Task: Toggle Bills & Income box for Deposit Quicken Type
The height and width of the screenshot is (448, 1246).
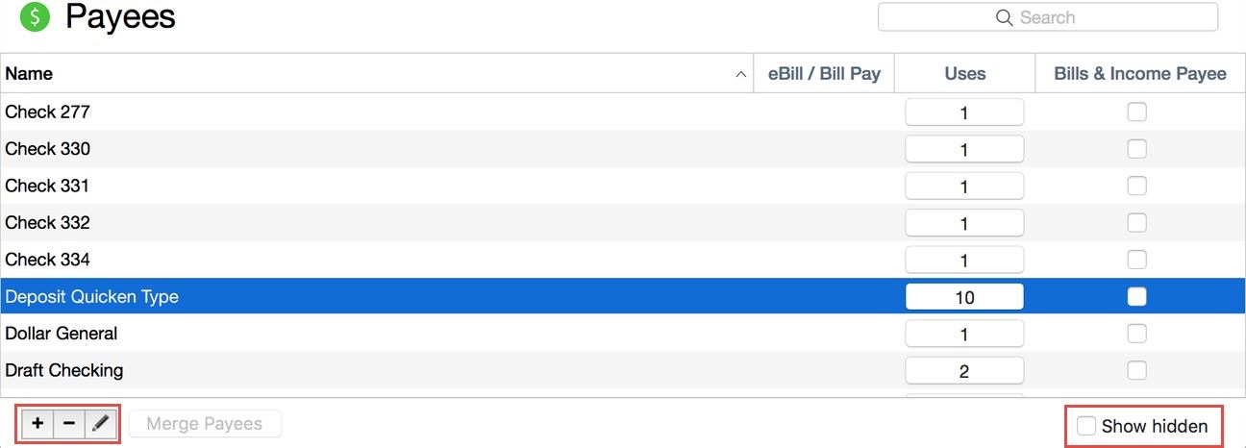Action: (x=1136, y=297)
